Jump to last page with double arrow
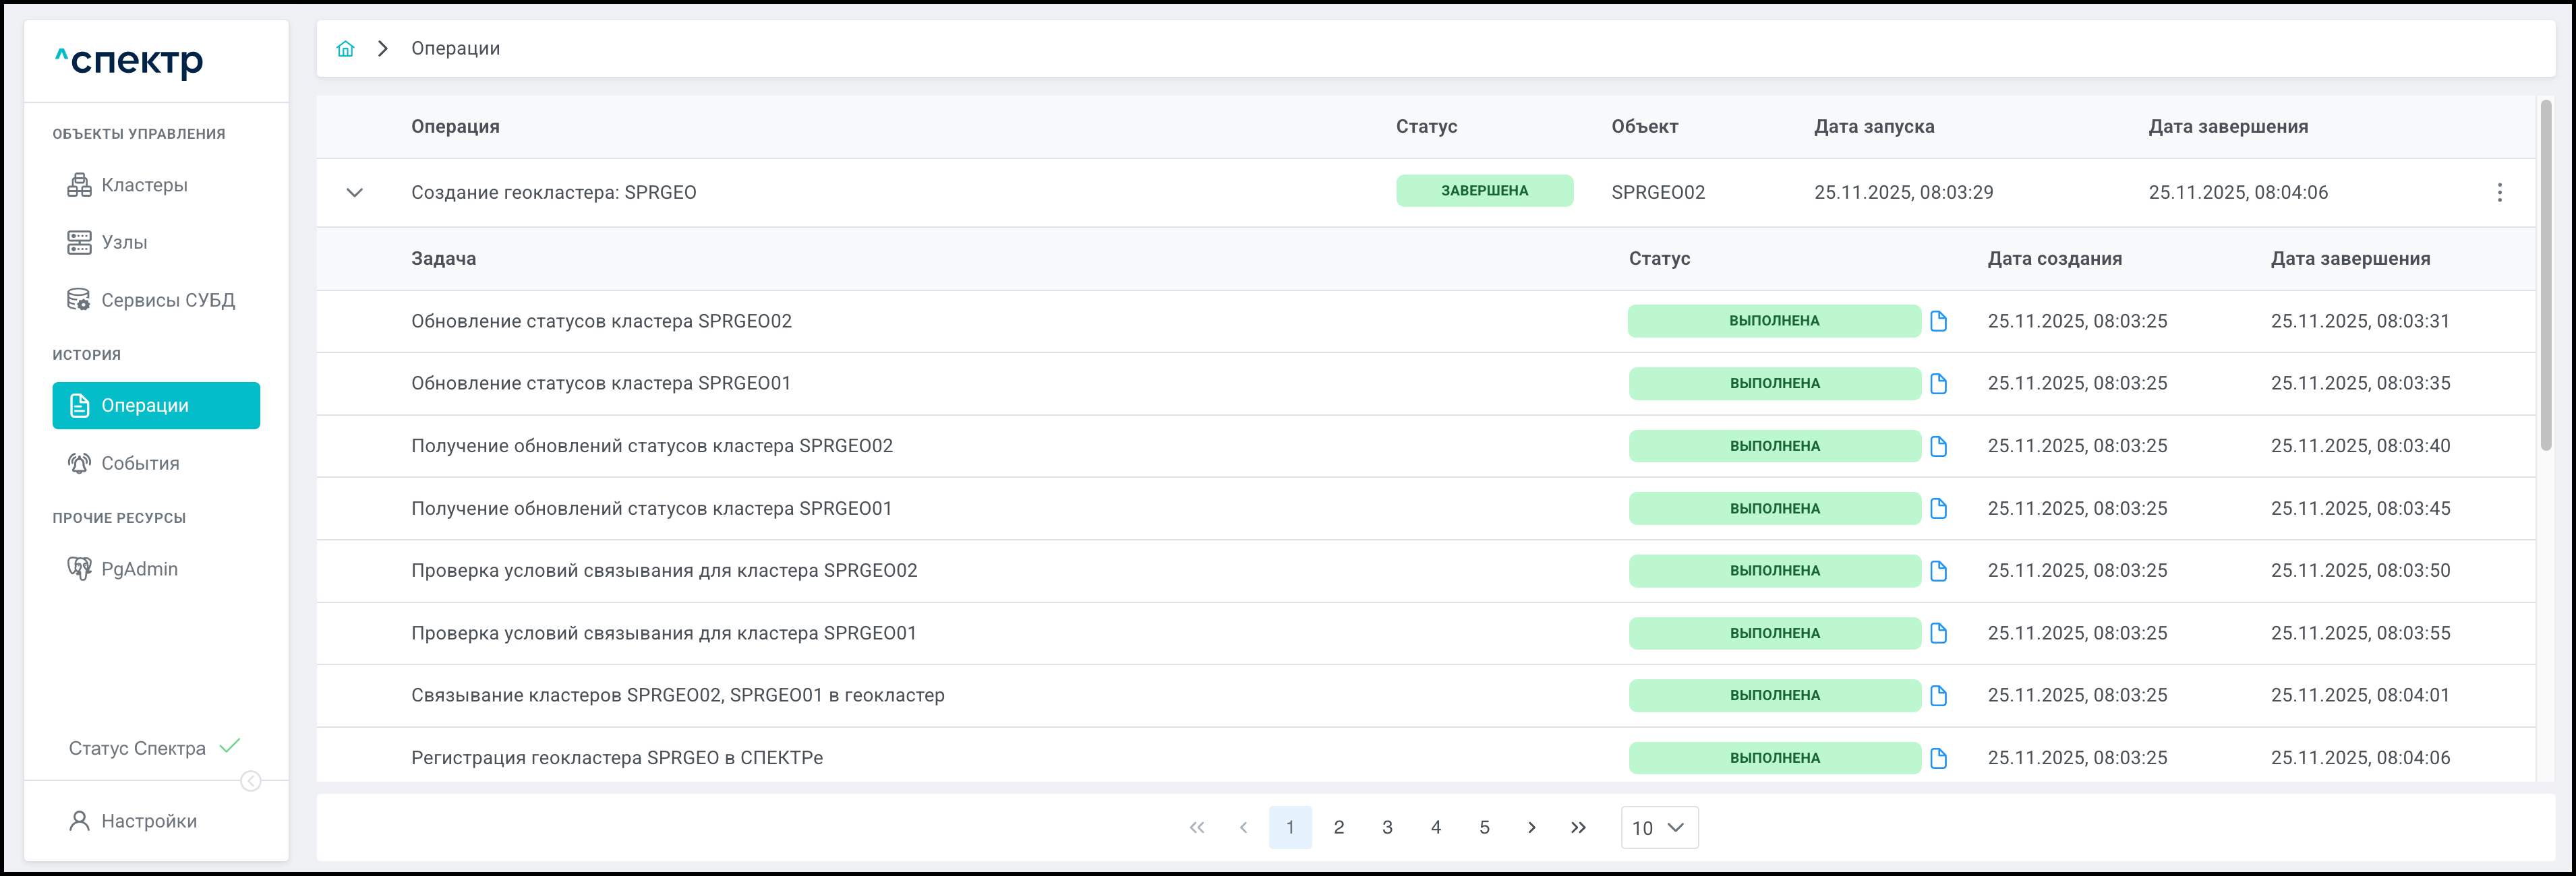Image resolution: width=2576 pixels, height=876 pixels. [1578, 827]
